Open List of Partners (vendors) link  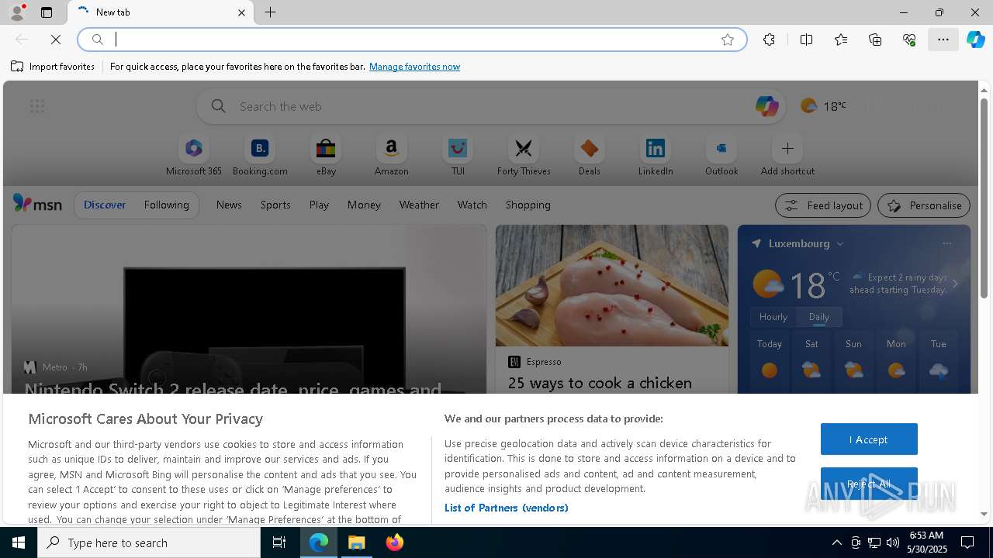(x=506, y=508)
